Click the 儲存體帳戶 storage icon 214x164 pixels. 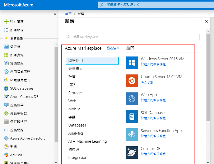6,122
